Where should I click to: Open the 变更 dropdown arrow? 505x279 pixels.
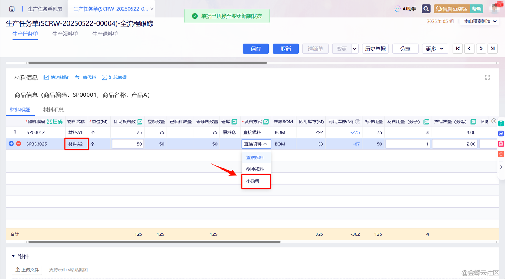pos(355,49)
